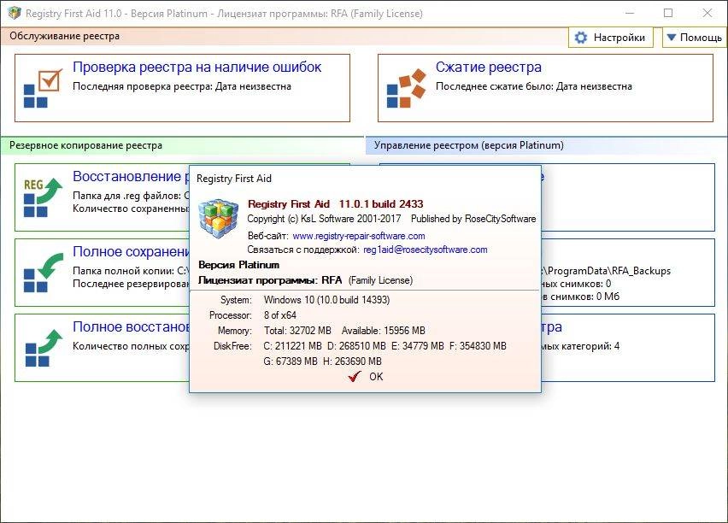Click the REG restore icon
728x523 pixels.
click(x=43, y=197)
